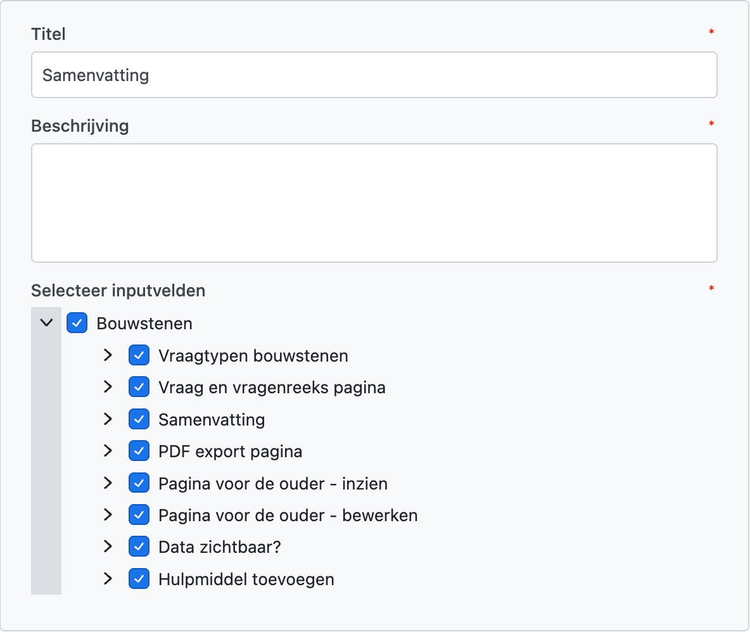Expand Pagina voor de ouder - bewerken
The image size is (750, 632).
(108, 515)
